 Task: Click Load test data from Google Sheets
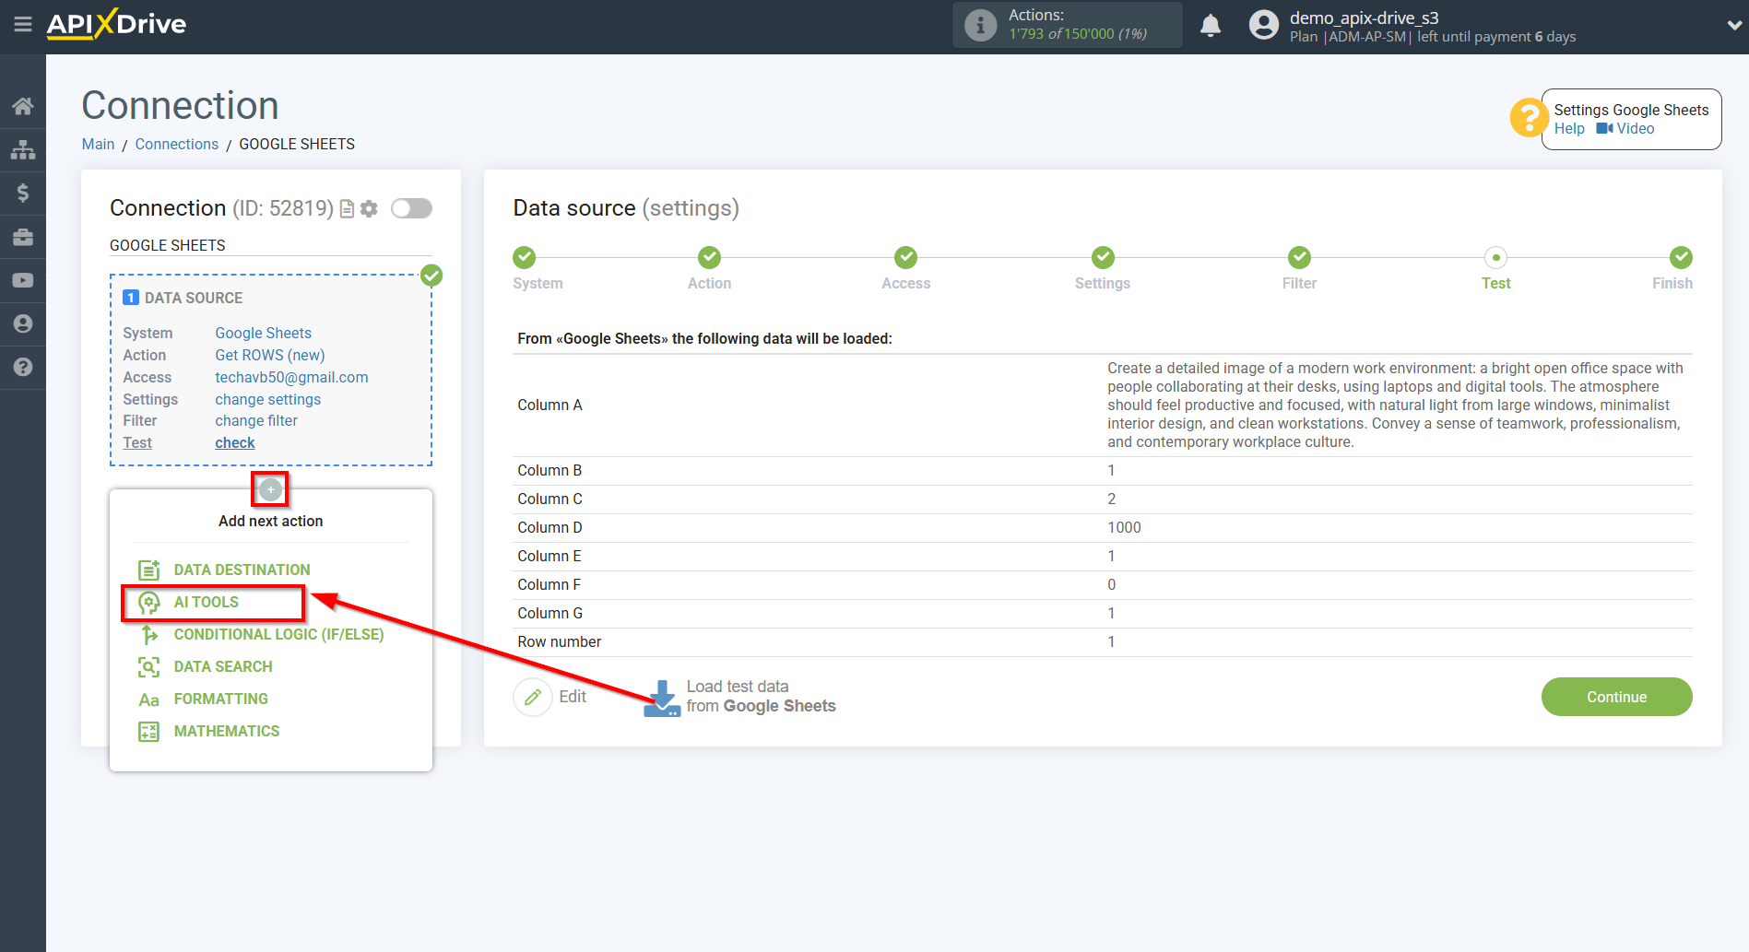pyautogui.click(x=739, y=696)
